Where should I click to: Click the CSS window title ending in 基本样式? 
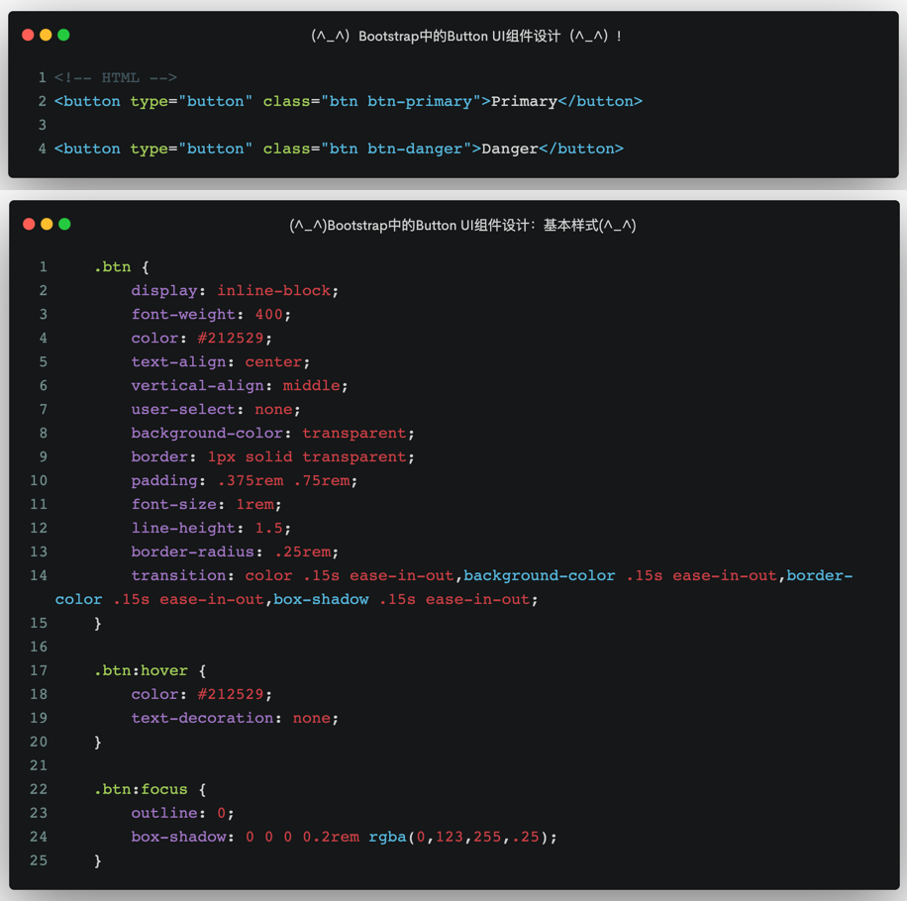462,226
